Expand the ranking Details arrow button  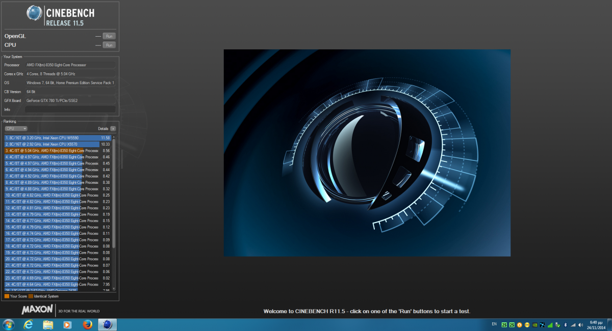[x=113, y=129]
